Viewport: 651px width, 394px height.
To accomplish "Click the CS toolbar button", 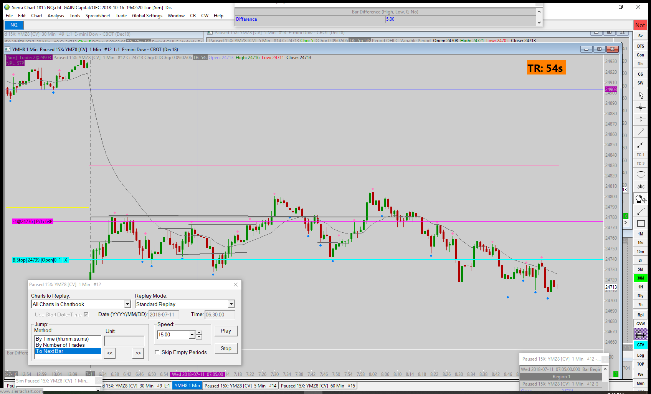I will pyautogui.click(x=641, y=74).
